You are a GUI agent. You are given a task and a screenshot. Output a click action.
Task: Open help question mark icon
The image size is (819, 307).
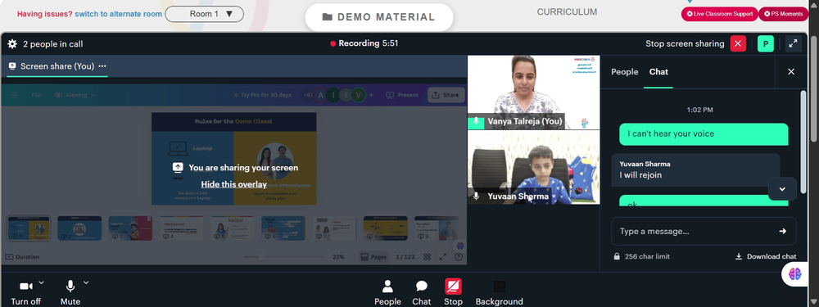point(459,257)
